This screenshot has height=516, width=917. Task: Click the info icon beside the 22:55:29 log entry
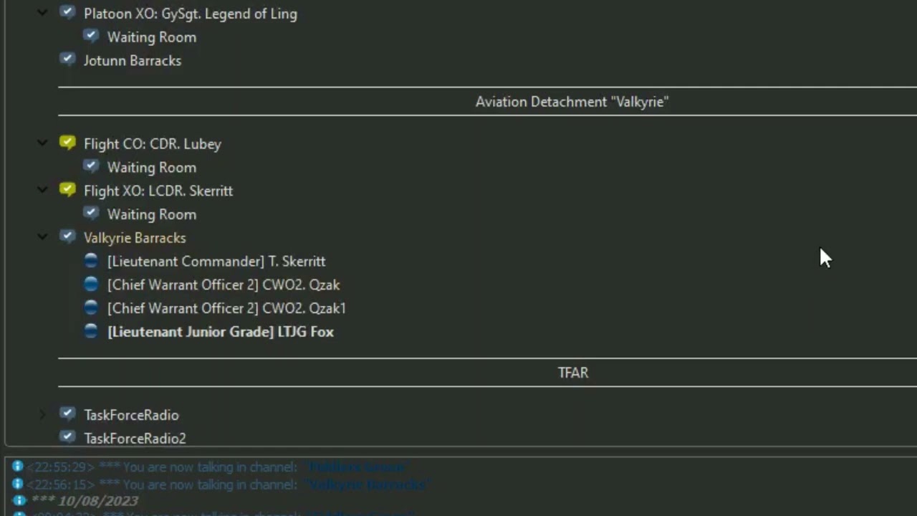(18, 467)
